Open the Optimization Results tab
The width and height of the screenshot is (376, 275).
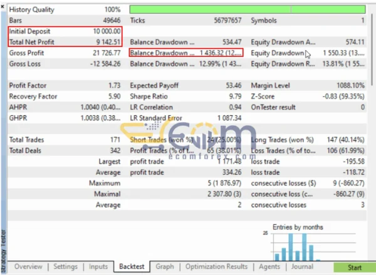tap(216, 267)
